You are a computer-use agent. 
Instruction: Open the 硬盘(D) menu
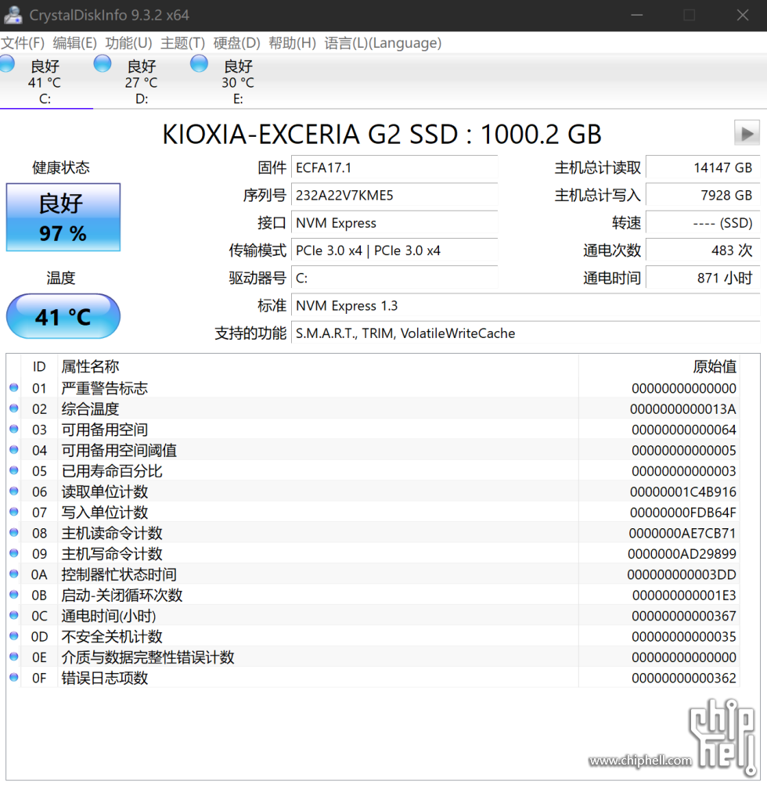(x=236, y=43)
